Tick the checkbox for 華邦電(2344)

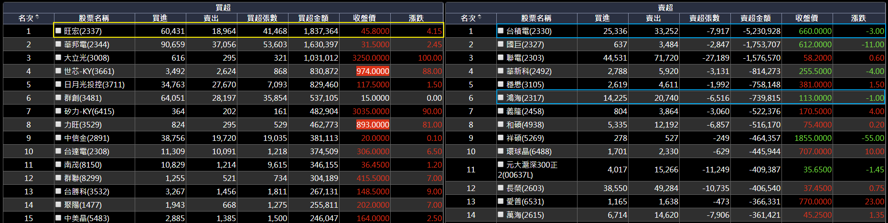[x=58, y=44]
